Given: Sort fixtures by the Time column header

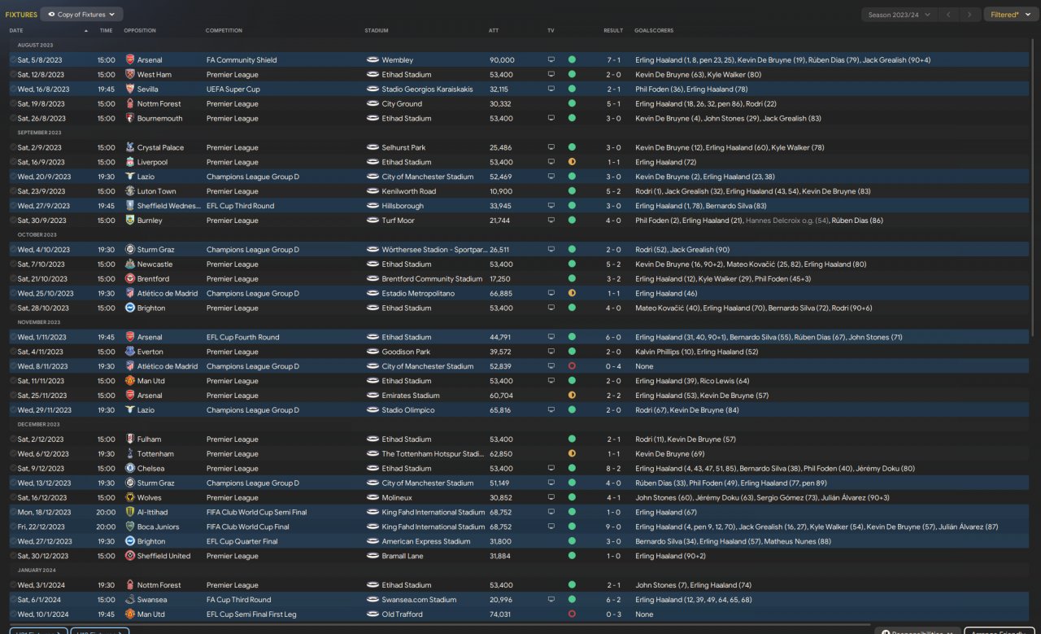Looking at the screenshot, I should tap(106, 31).
